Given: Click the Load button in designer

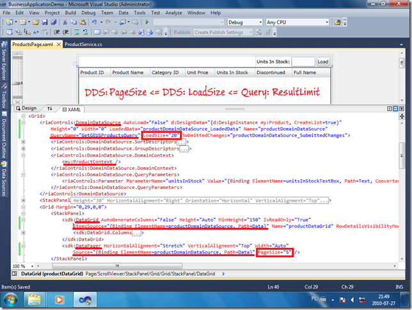Looking at the screenshot, I should (322, 62).
